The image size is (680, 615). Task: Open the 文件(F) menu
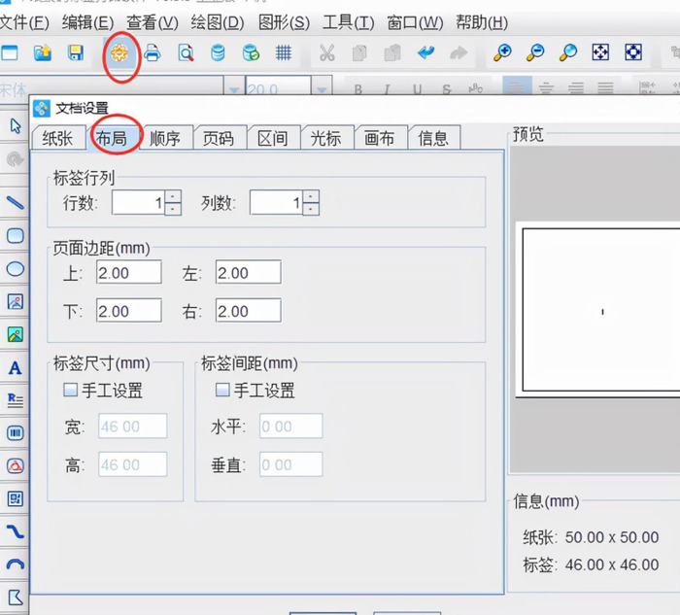tap(24, 22)
